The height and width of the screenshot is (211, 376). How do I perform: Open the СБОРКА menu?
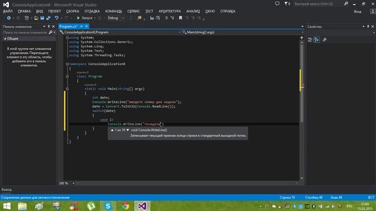coord(73,11)
